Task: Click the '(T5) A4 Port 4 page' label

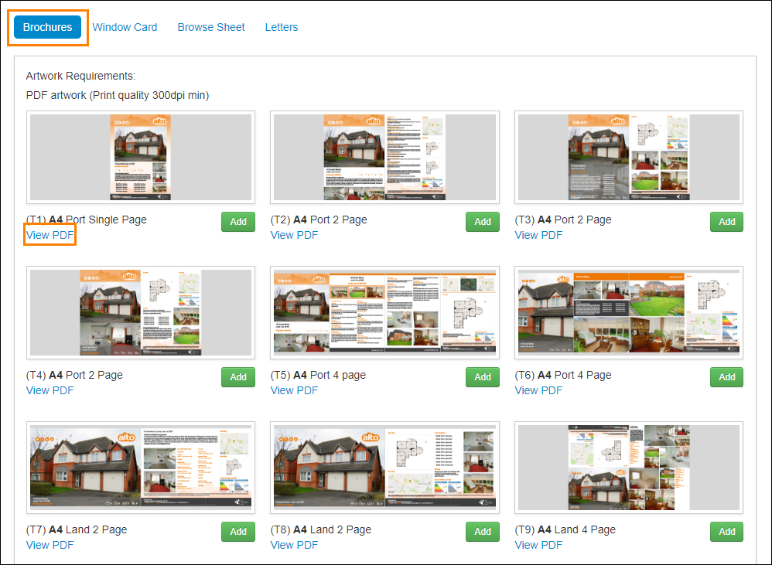Action: tap(318, 375)
